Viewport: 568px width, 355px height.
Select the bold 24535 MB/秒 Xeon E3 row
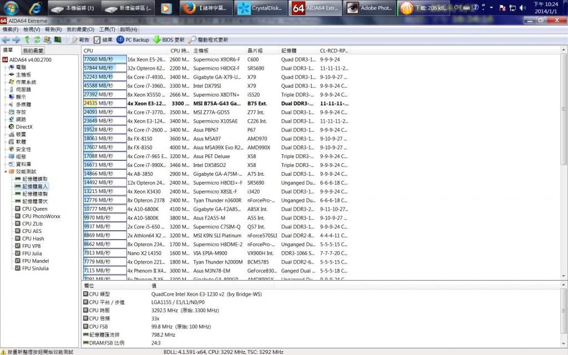click(216, 104)
